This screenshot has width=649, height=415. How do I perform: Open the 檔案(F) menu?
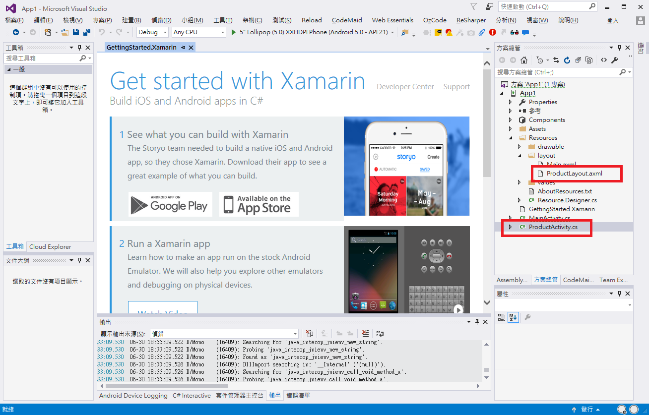[x=14, y=20]
